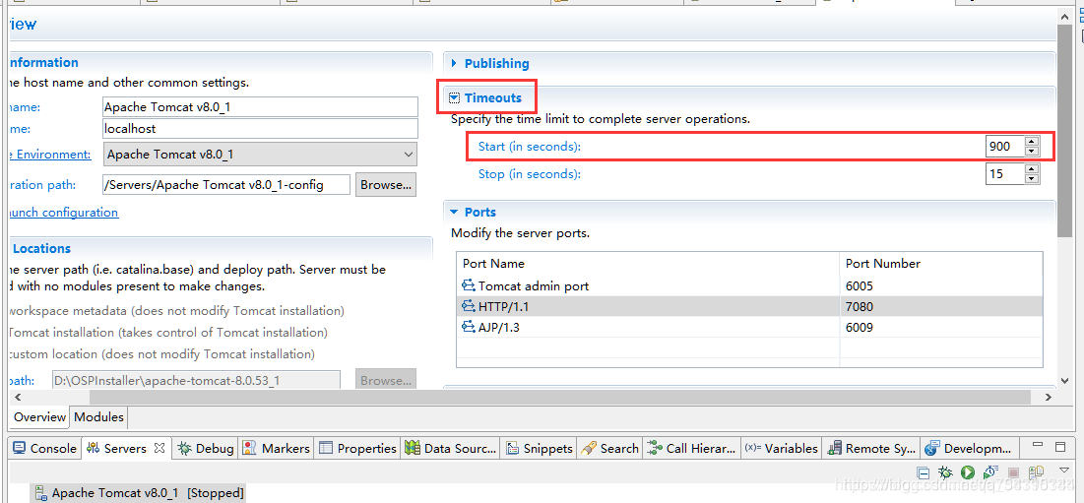Increase Start timeout with up arrow
Image resolution: width=1084 pixels, height=503 pixels.
pos(1032,142)
